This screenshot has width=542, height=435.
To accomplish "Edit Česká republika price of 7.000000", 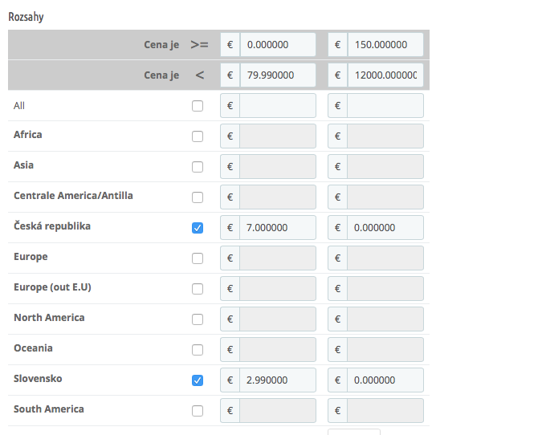I will [277, 228].
